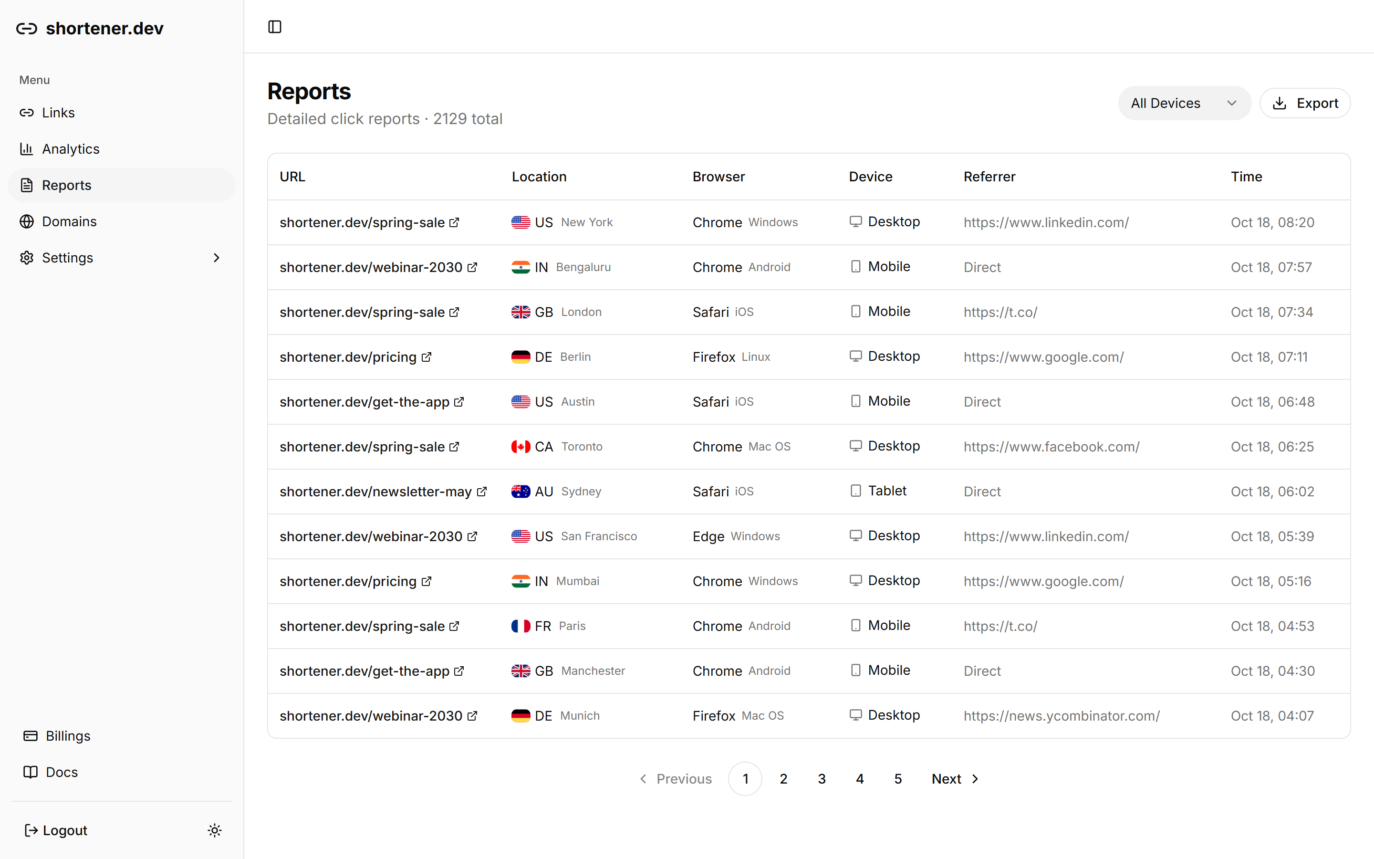
Task: Open Domains in the sidebar
Action: point(122,221)
